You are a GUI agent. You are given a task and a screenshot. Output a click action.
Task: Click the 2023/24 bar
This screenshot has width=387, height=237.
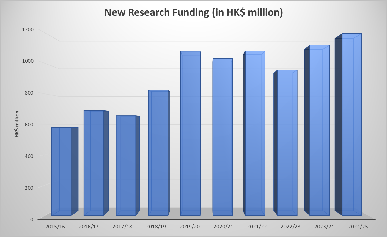pos(318,131)
